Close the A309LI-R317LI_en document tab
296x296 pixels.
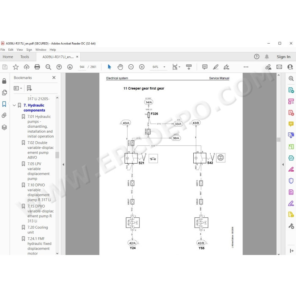click(x=77, y=57)
